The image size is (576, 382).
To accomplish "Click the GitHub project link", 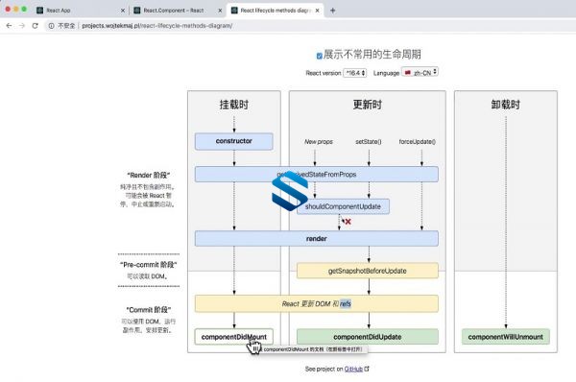I will [x=353, y=369].
